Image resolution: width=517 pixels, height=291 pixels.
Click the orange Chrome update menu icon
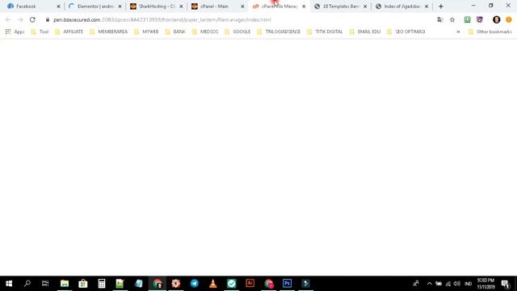click(509, 19)
